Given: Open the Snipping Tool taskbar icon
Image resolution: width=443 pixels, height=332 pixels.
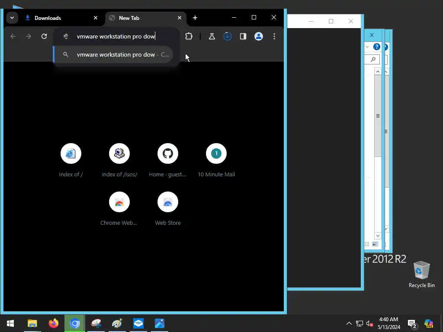Looking at the screenshot, I should 96,323.
